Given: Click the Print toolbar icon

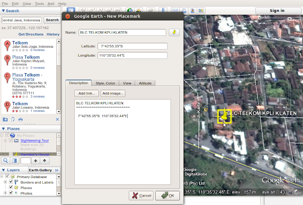Looking at the screenshot, I should pos(184,10).
